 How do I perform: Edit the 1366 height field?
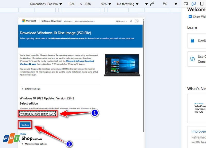(88, 4)
